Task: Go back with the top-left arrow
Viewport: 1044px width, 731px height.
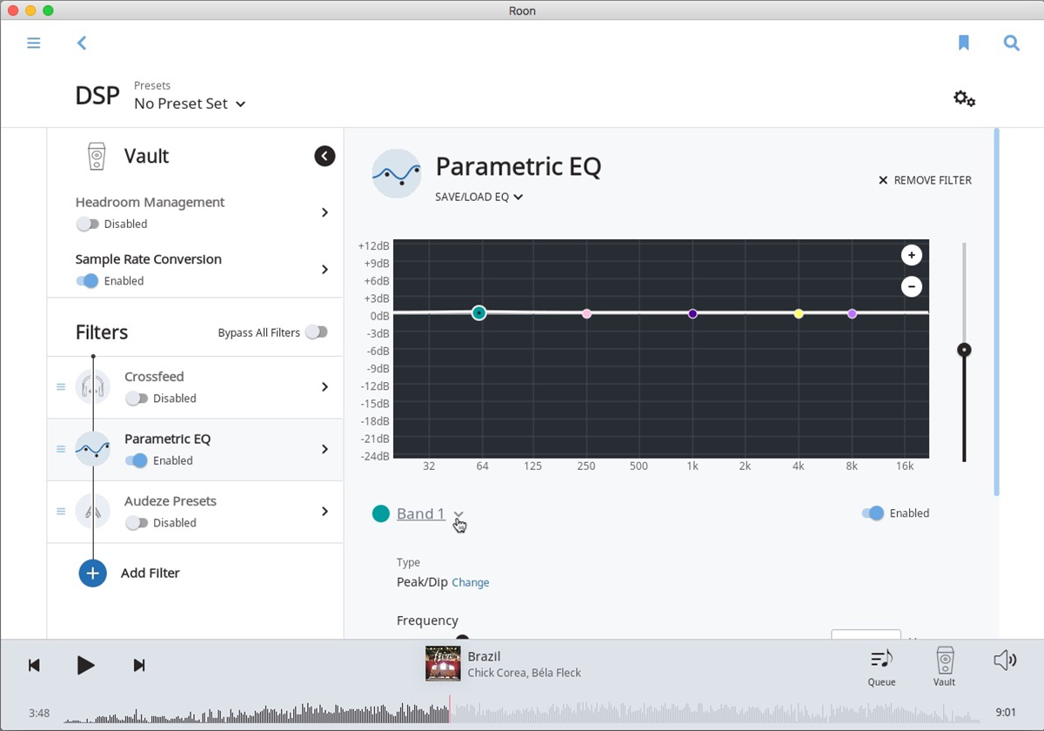Action: [x=82, y=43]
